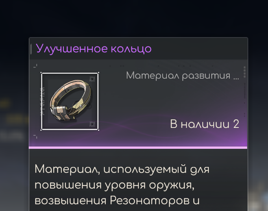Click the number 2 in the owned count

pyautogui.click(x=236, y=124)
